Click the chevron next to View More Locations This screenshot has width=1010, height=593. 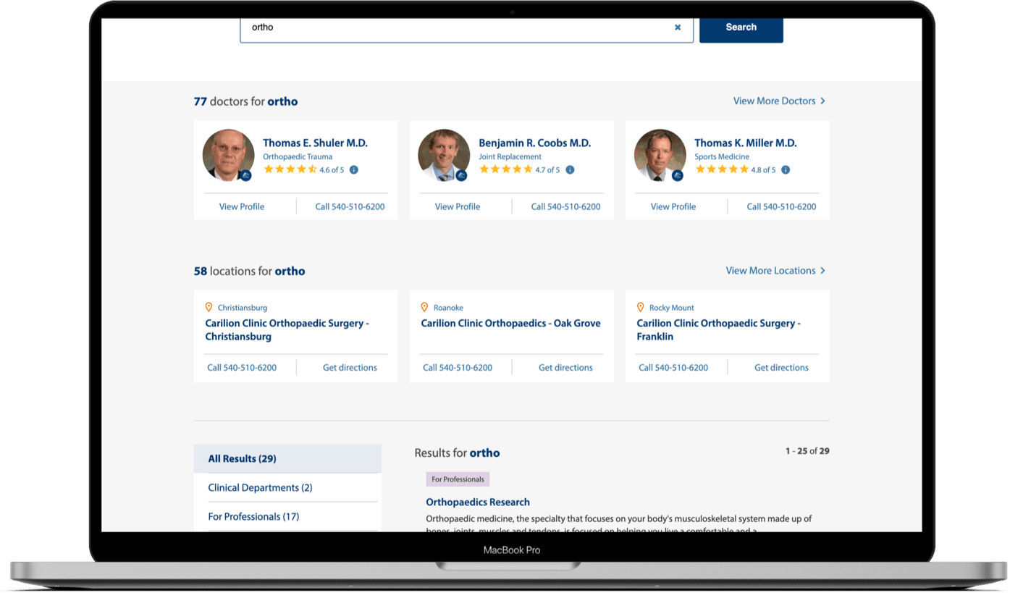pos(822,271)
